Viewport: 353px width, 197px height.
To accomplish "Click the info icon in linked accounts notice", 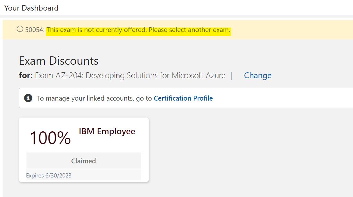I will coord(28,98).
